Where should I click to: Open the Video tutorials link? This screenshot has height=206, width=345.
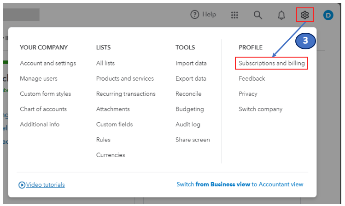pos(45,185)
